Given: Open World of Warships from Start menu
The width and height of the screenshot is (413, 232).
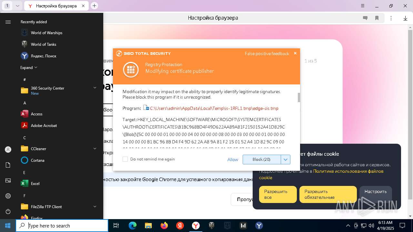Looking at the screenshot, I should [x=46, y=33].
